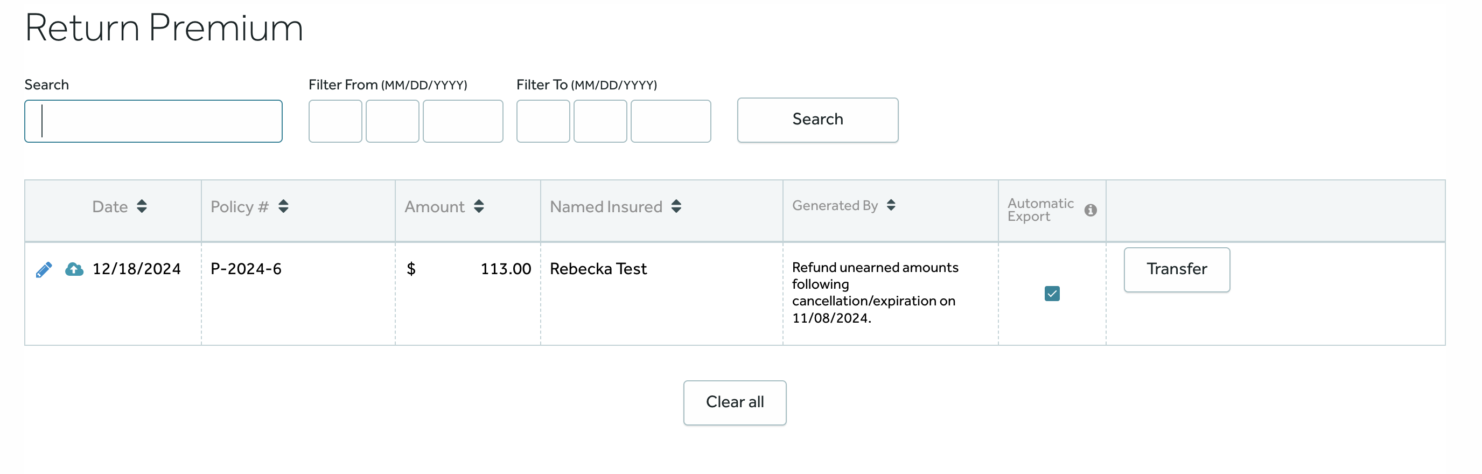Click the Filter From year box
Viewport: 1482px width, 474px height.
(463, 121)
